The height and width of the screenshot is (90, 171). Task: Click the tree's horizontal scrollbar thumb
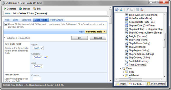[130, 80]
